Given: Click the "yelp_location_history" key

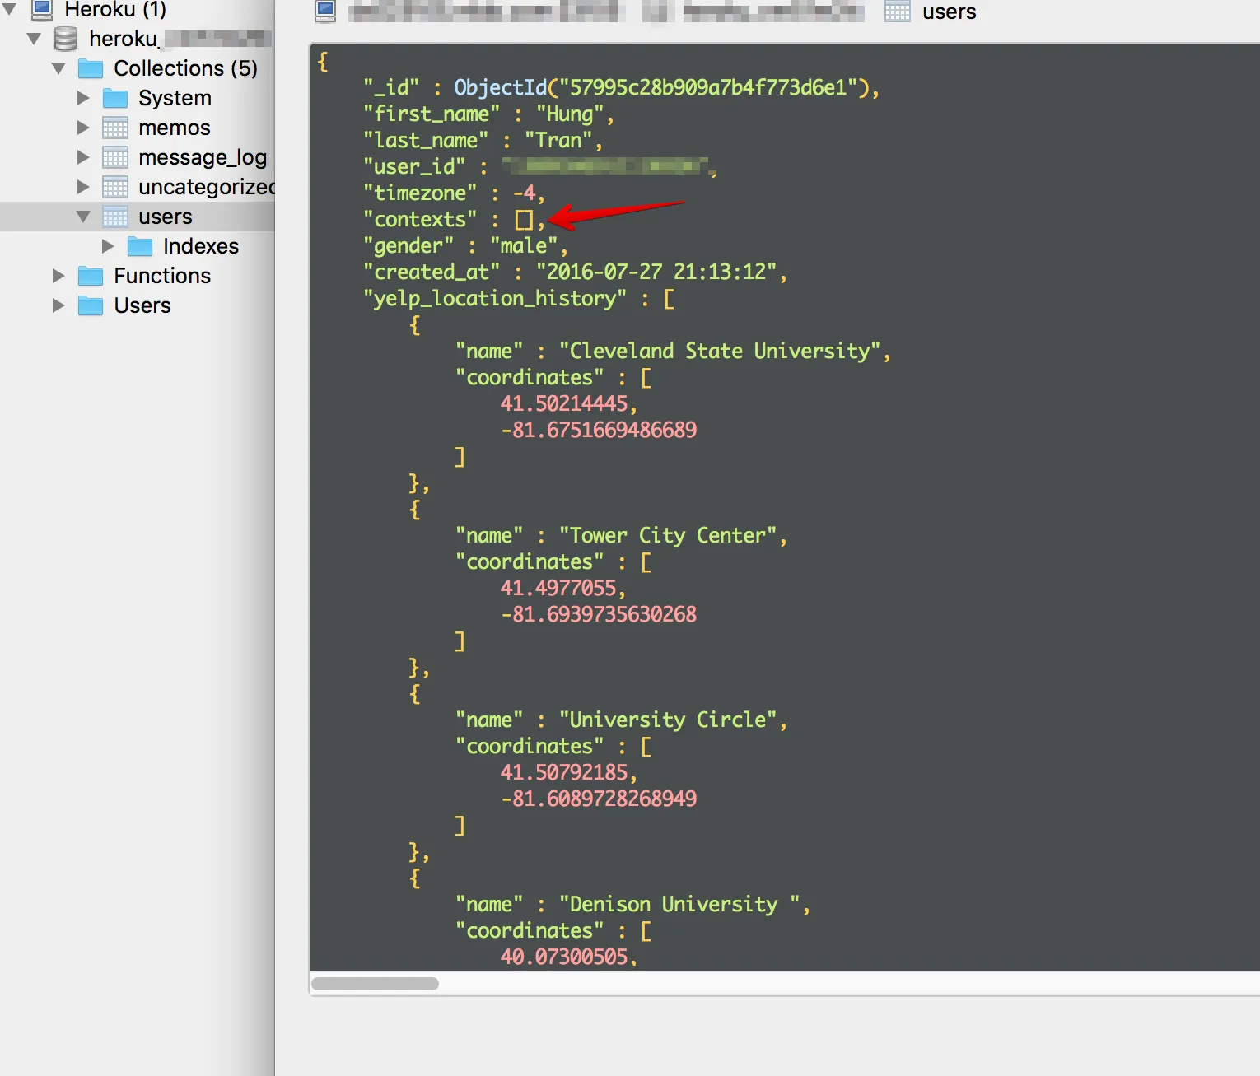Looking at the screenshot, I should point(495,298).
